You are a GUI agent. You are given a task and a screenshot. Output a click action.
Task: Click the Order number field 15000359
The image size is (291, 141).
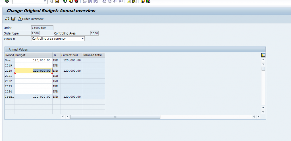[x=42, y=28]
